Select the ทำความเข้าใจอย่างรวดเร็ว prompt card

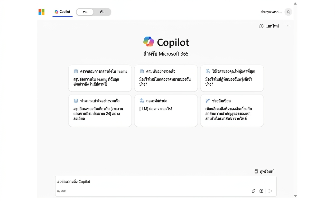(100, 110)
